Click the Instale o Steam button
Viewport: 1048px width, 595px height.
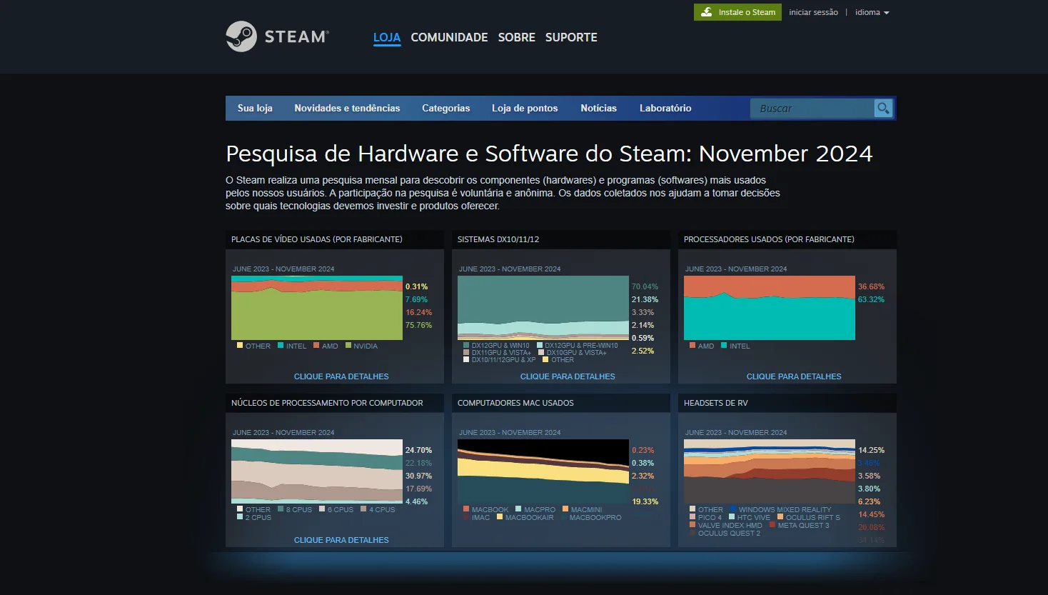tap(737, 12)
